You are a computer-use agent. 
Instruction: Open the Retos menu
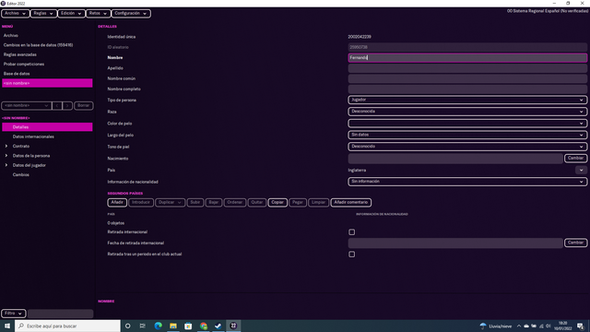coord(98,14)
